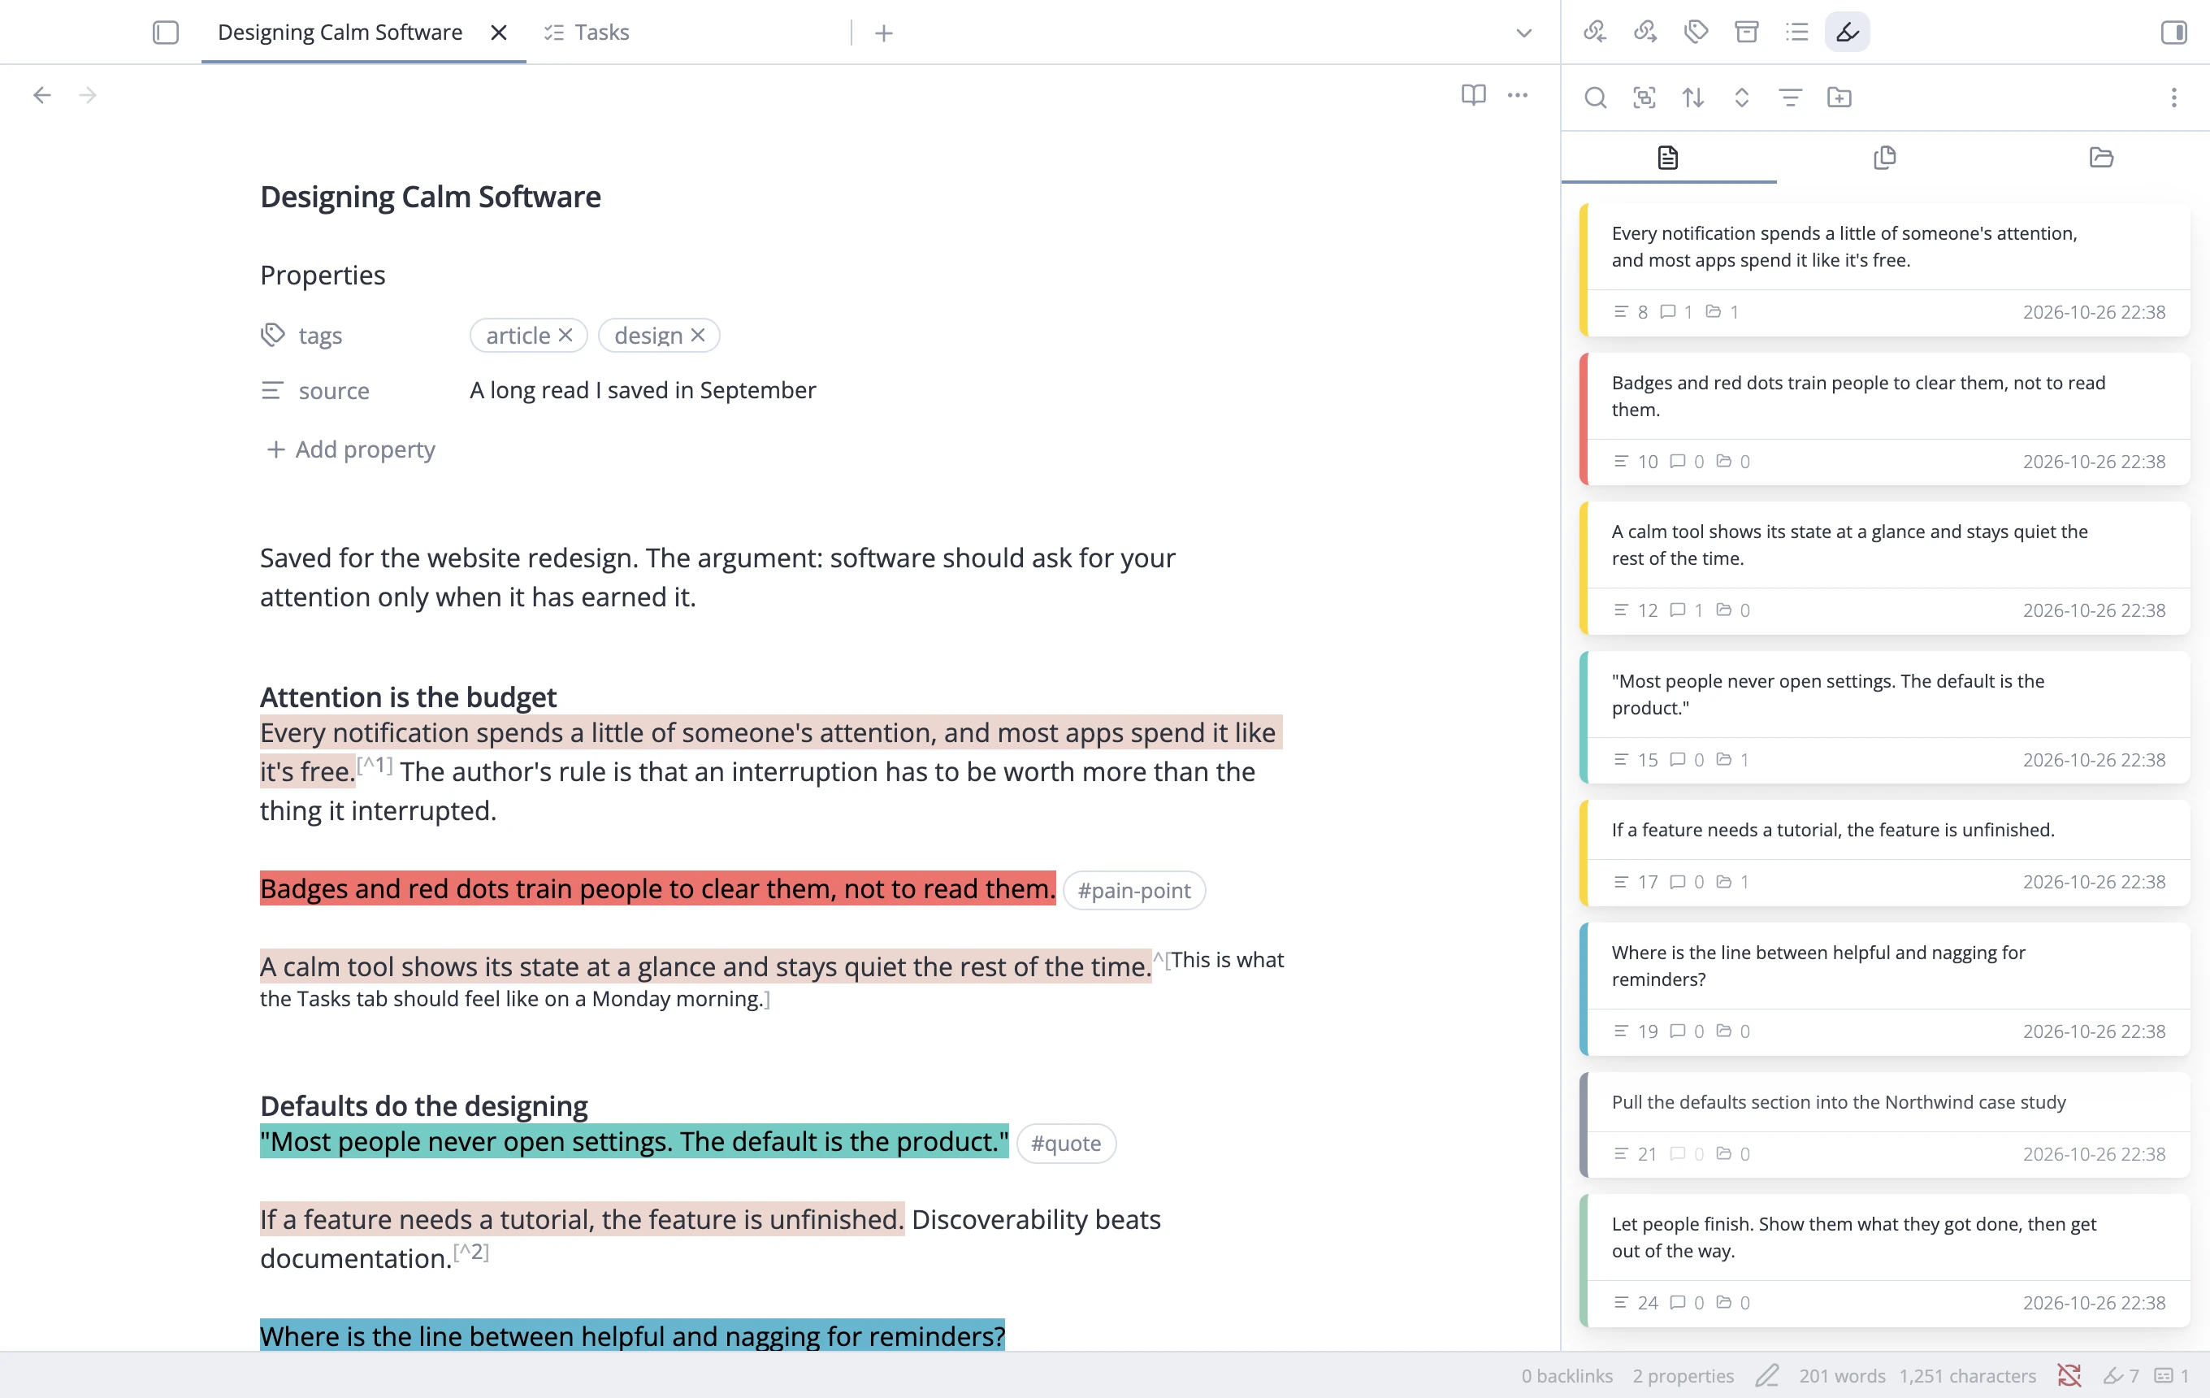Open the archive box panel icon

click(x=1747, y=33)
